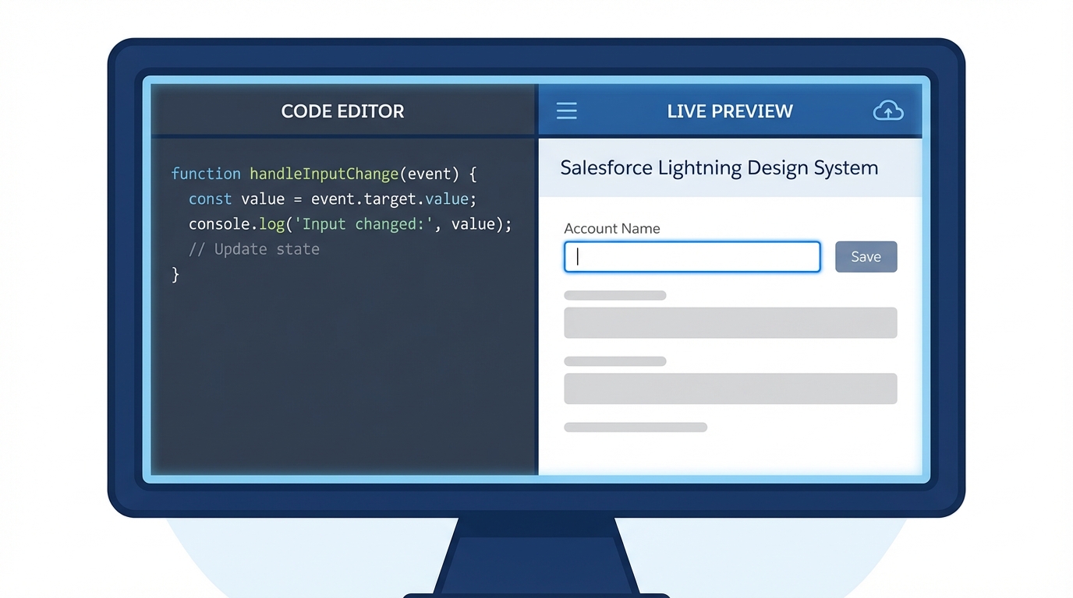This screenshot has height=598, width=1073.
Task: Focus the Account Name input field
Action: (x=692, y=257)
